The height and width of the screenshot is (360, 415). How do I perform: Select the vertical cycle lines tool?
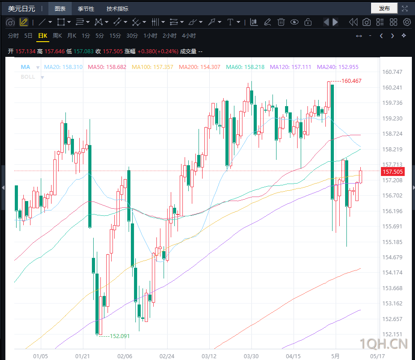pos(156,22)
